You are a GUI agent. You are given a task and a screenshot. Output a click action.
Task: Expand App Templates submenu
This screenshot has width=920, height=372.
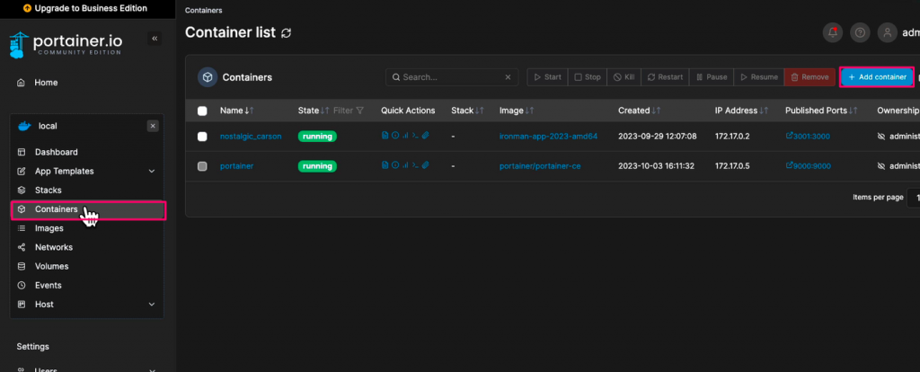(x=151, y=172)
